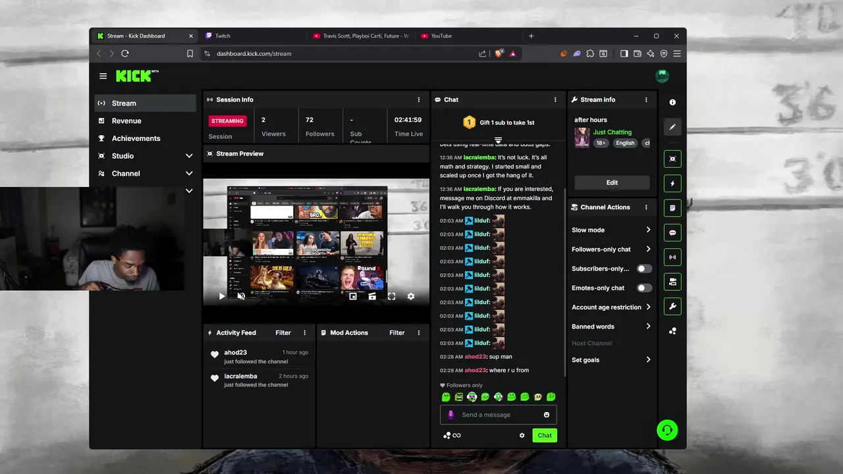This screenshot has width=843, height=474.
Task: Click the browser address bar URL
Action: click(254, 53)
